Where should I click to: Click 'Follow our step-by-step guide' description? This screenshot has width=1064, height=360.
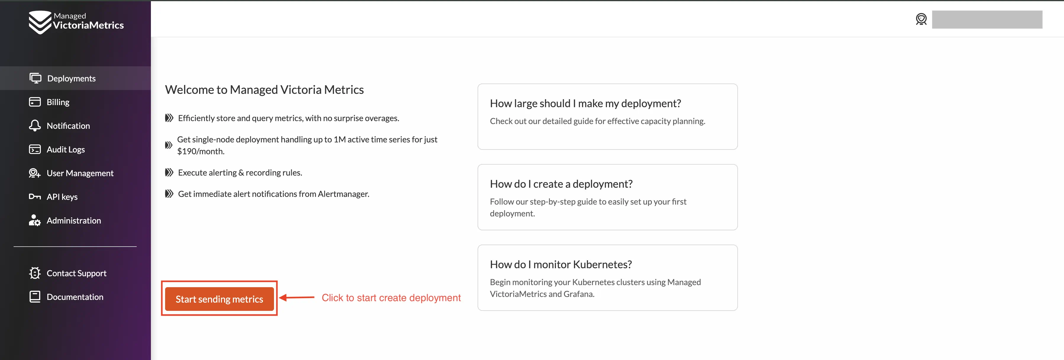point(588,208)
